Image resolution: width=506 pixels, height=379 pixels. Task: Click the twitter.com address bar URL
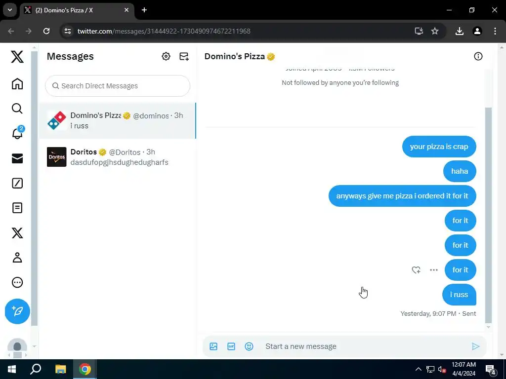click(x=164, y=31)
